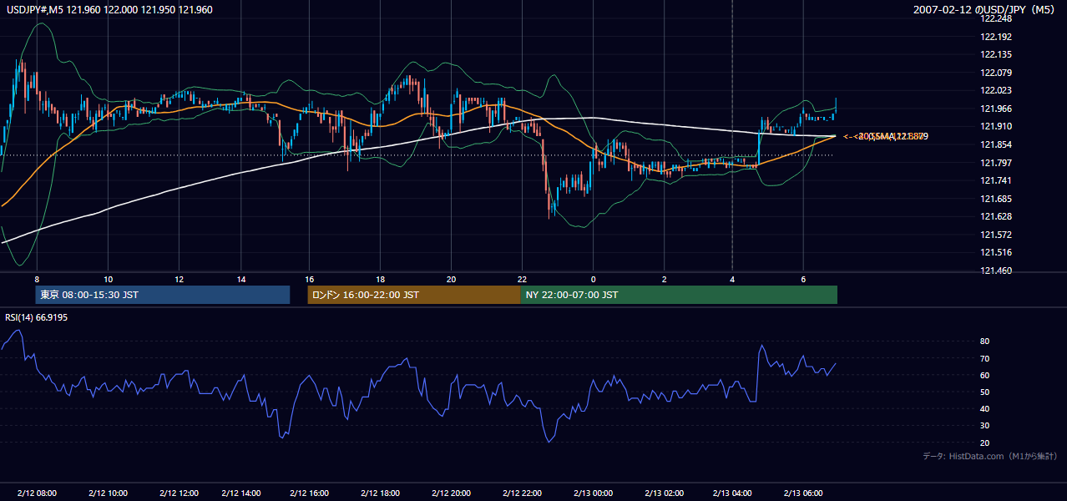Click price axis label 122.248
Image resolution: width=1067 pixels, height=501 pixels.
click(997, 18)
